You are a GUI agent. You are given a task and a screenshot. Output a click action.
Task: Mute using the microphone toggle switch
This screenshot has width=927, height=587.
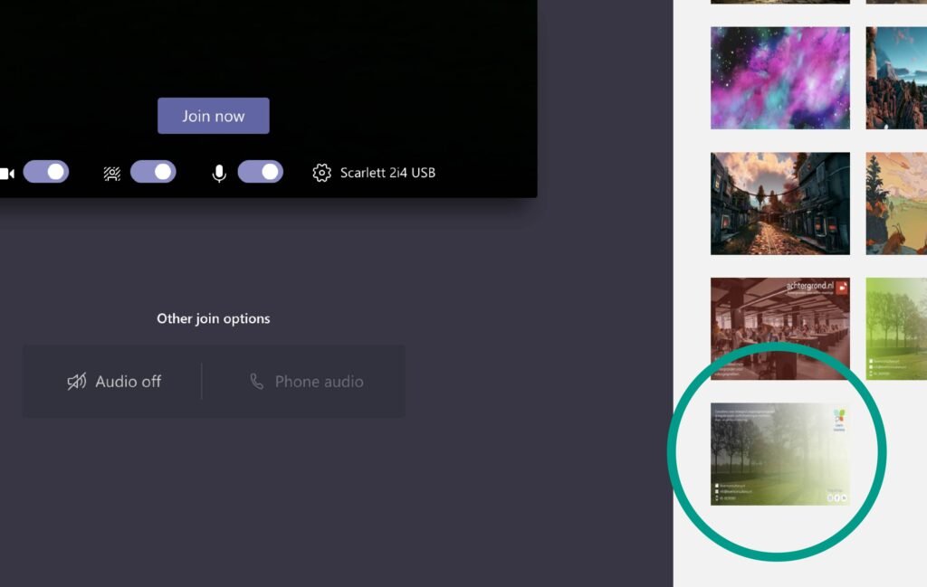point(260,172)
